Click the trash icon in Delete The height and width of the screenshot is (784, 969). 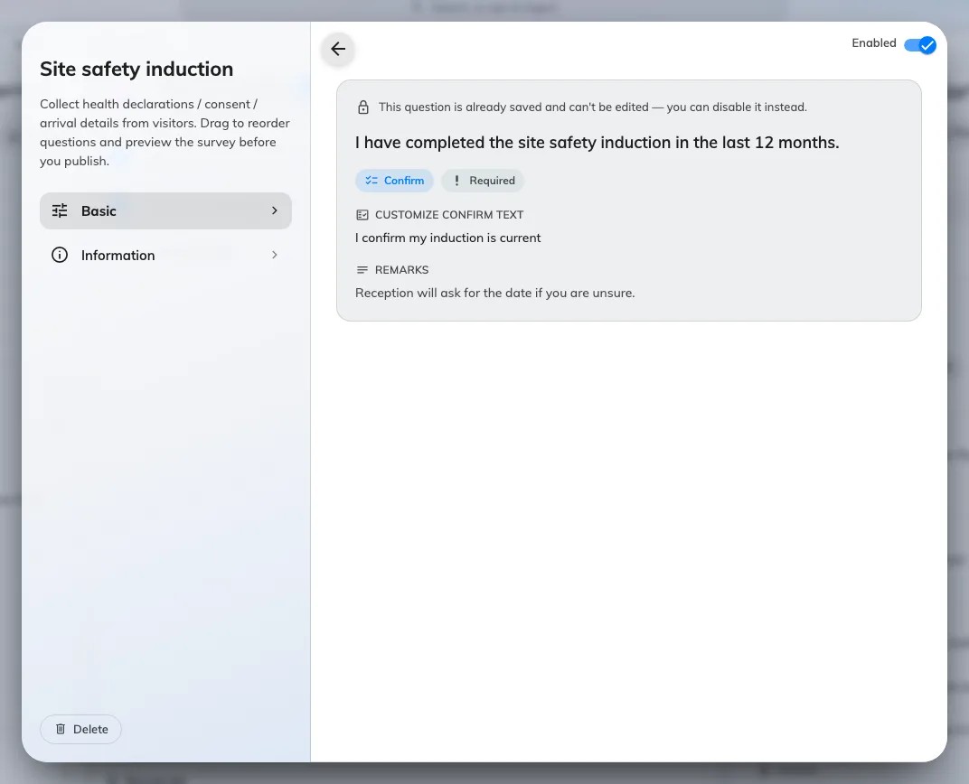pos(61,729)
